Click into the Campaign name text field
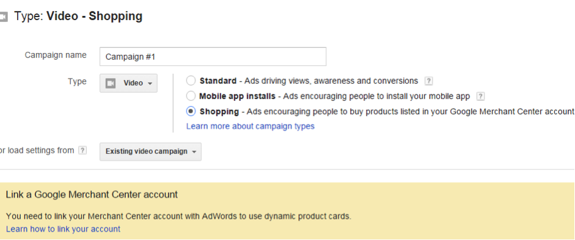The image size is (575, 240). pos(213,56)
